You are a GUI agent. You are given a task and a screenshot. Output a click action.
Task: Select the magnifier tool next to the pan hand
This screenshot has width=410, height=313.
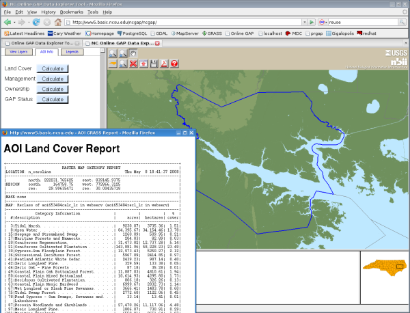(123, 53)
